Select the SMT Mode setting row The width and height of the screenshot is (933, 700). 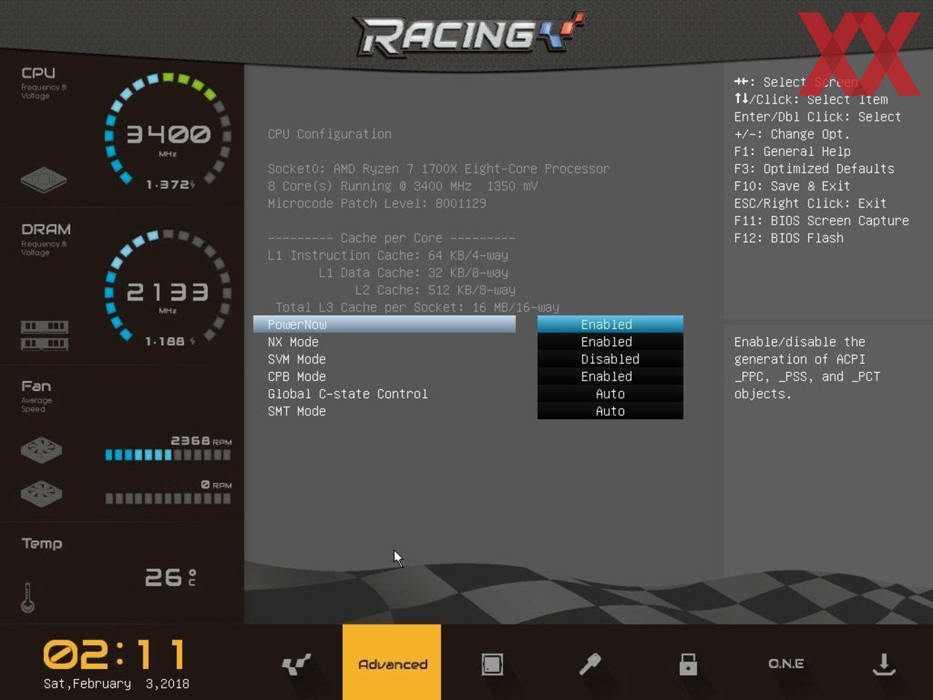(384, 411)
